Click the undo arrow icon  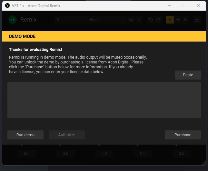(151, 20)
